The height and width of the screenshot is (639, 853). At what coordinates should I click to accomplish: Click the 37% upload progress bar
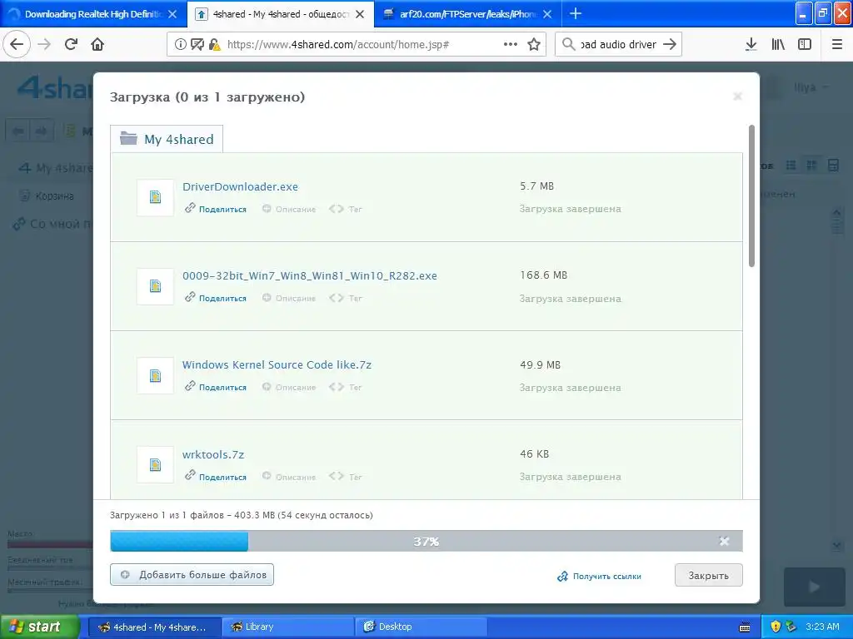[426, 541]
